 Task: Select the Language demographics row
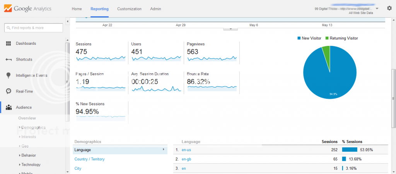(x=120, y=150)
